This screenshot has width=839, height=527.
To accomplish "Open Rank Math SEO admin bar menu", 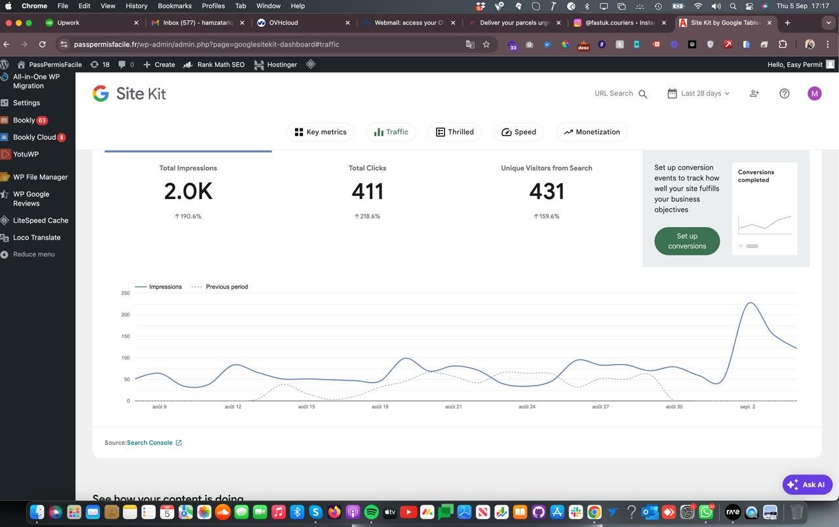I will [x=214, y=65].
